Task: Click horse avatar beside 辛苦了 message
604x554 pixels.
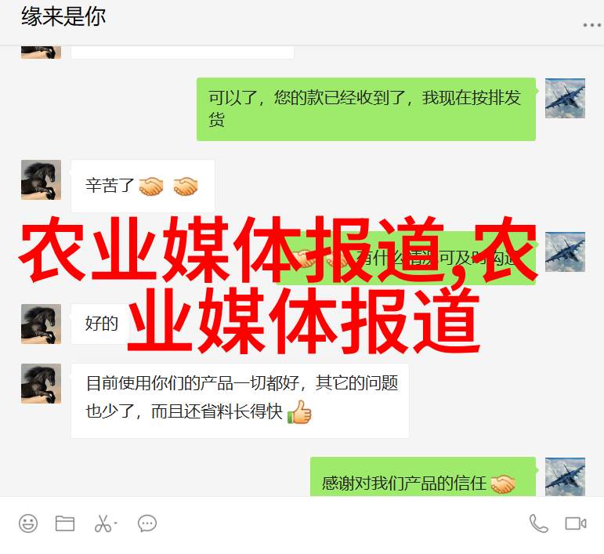Action: pyautogui.click(x=41, y=179)
